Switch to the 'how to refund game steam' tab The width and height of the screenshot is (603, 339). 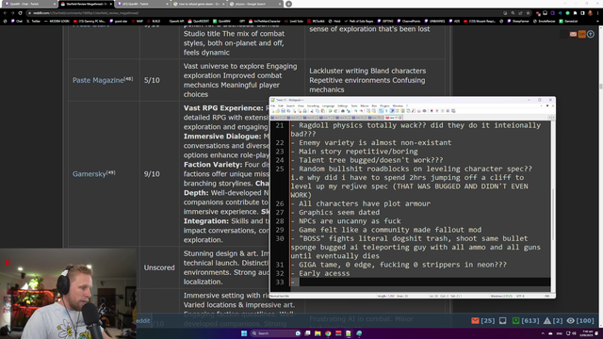coord(199,4)
